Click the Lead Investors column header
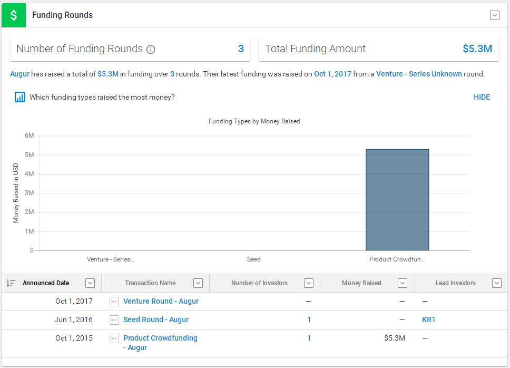 456,283
